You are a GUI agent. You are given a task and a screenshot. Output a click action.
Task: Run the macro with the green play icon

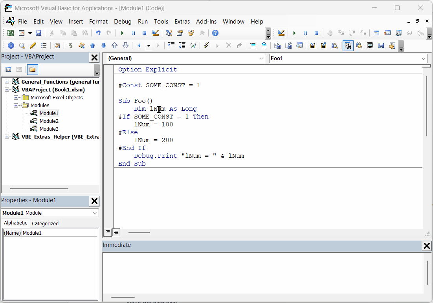point(122,33)
